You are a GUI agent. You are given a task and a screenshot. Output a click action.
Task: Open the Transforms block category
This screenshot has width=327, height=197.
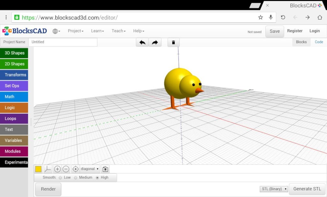[x=14, y=75]
